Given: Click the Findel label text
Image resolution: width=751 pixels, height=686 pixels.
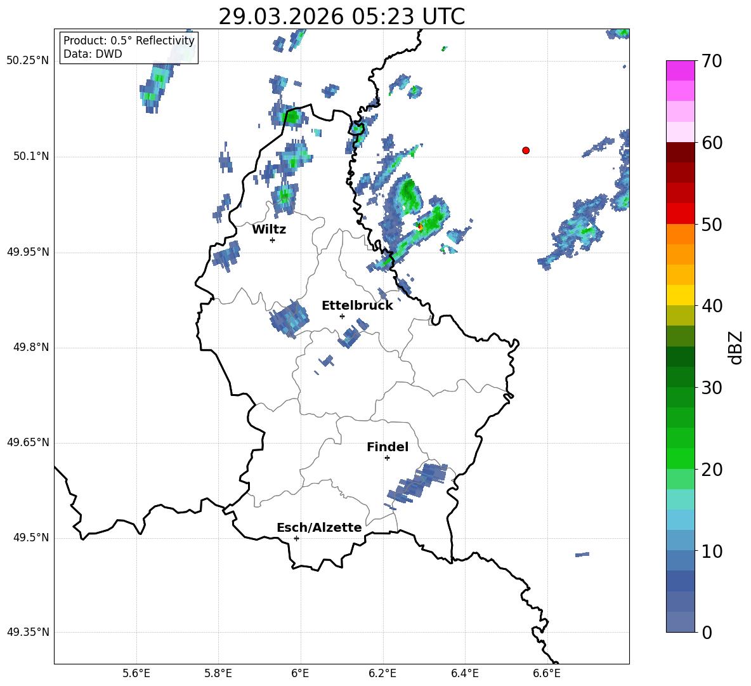Looking at the screenshot, I should click(388, 447).
